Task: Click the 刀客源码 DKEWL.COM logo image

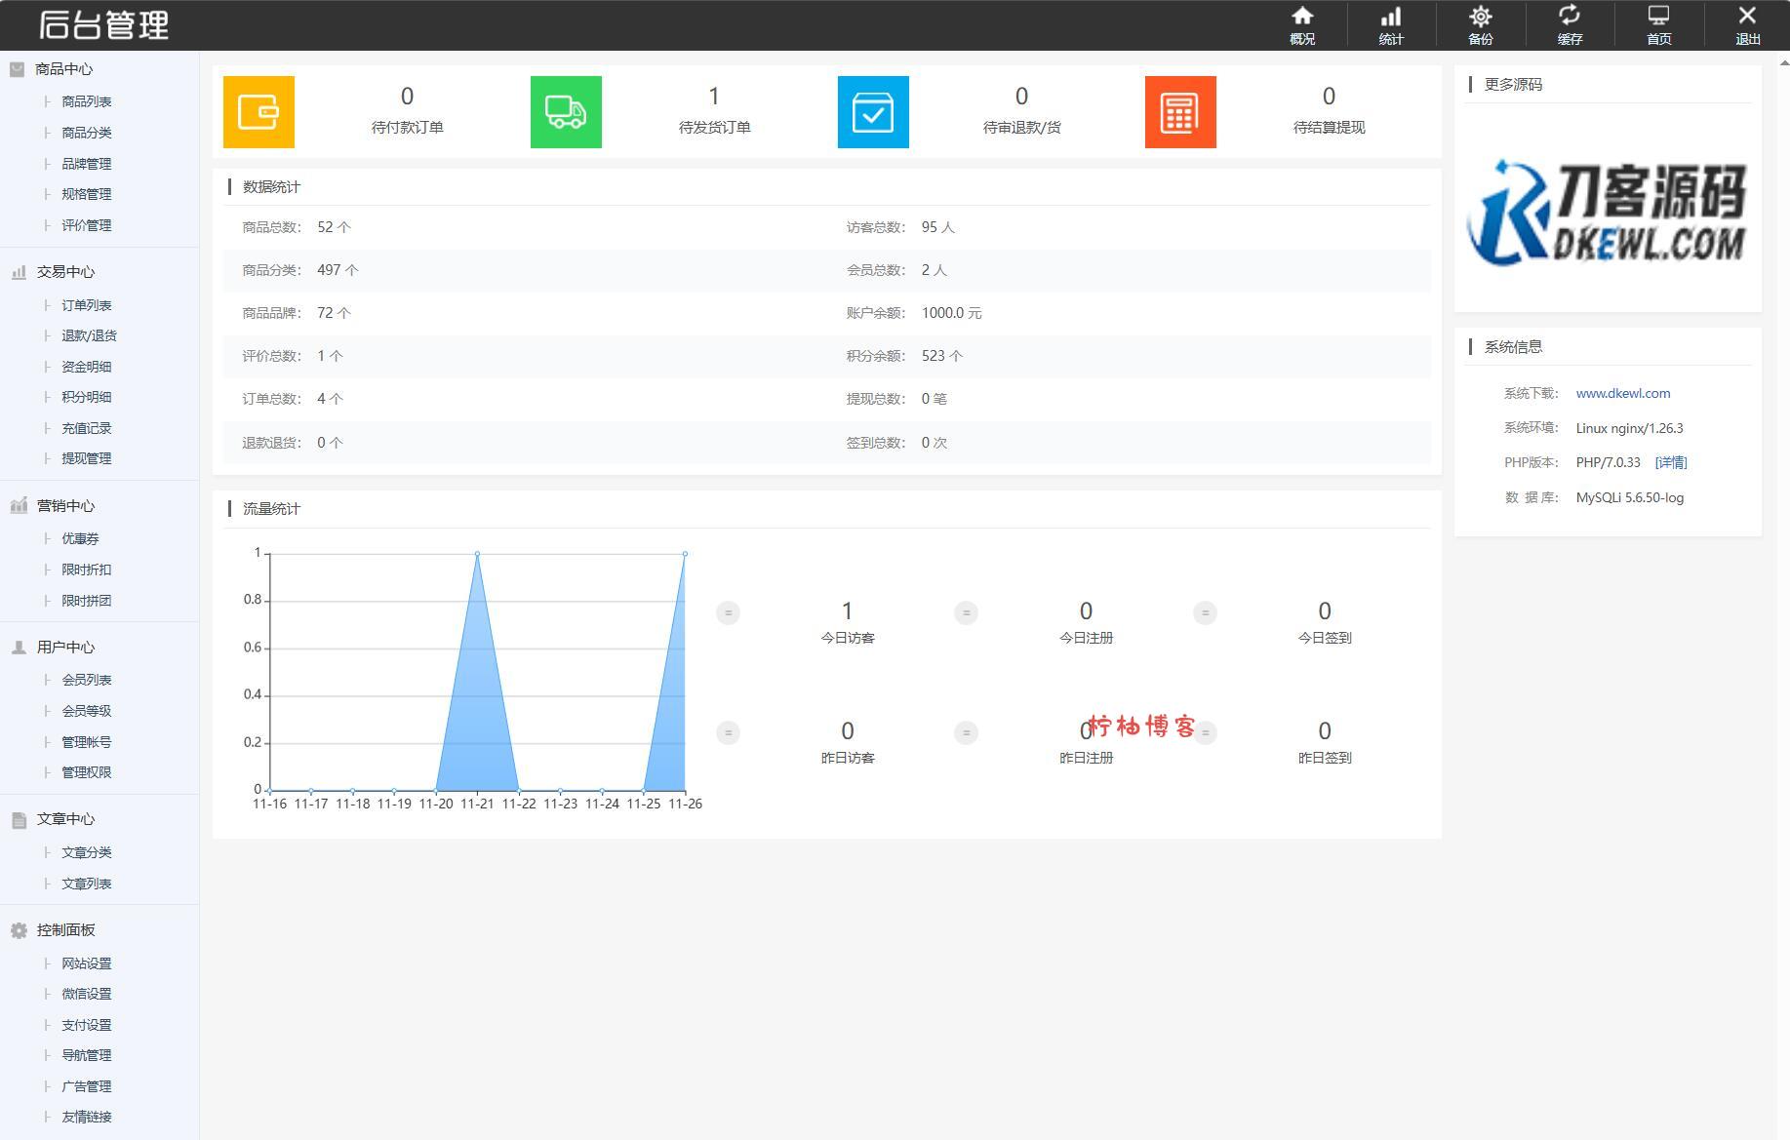Action: tap(1607, 213)
